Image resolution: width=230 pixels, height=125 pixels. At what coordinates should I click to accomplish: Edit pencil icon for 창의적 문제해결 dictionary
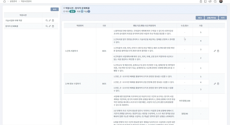50,26
